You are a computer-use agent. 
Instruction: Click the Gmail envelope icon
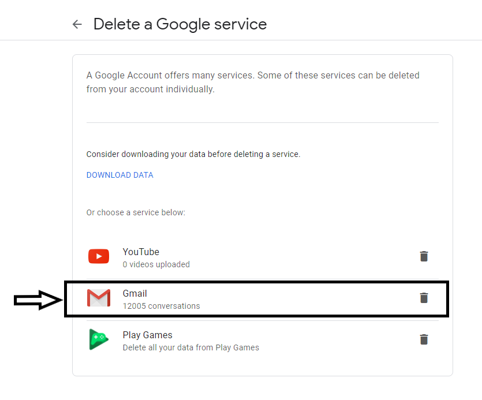point(99,298)
